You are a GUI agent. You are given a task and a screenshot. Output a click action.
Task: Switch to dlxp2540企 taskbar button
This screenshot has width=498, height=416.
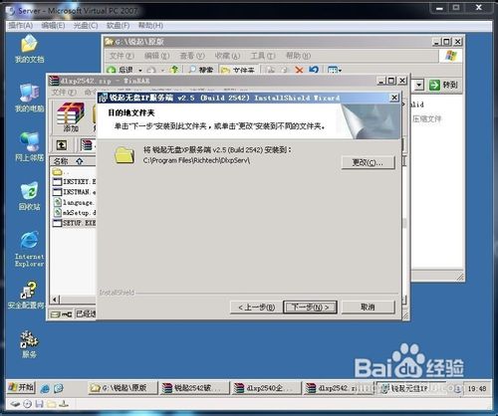point(266,388)
